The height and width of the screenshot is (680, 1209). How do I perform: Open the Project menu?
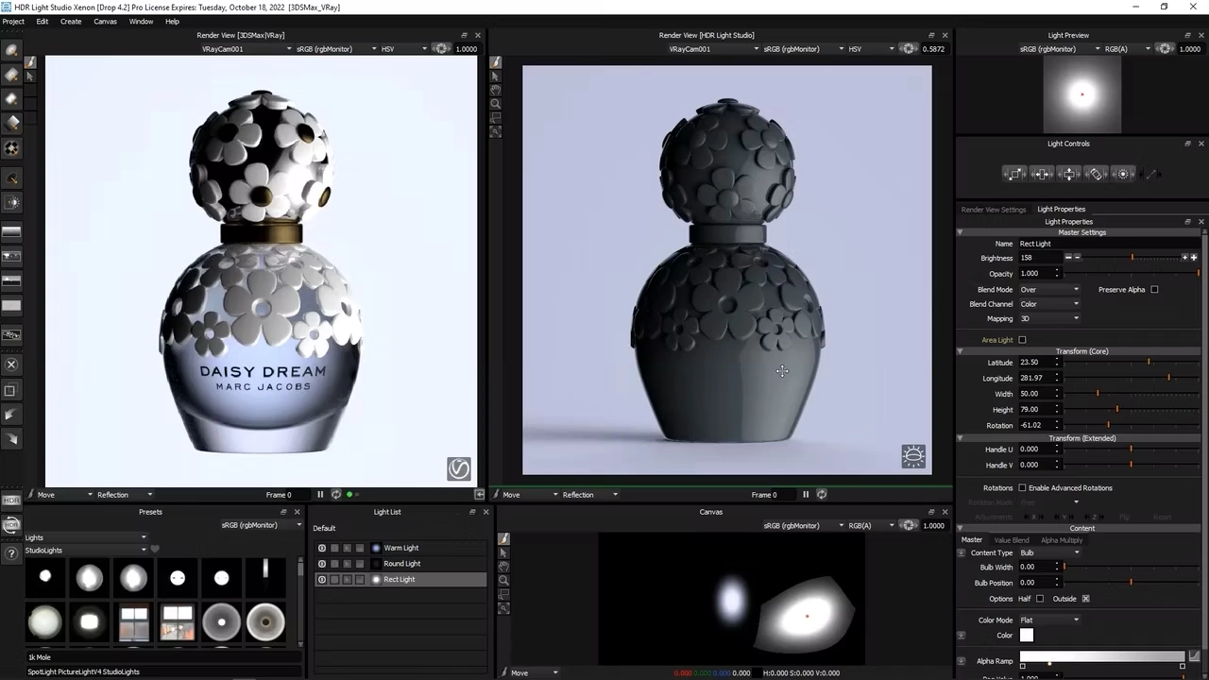(13, 21)
